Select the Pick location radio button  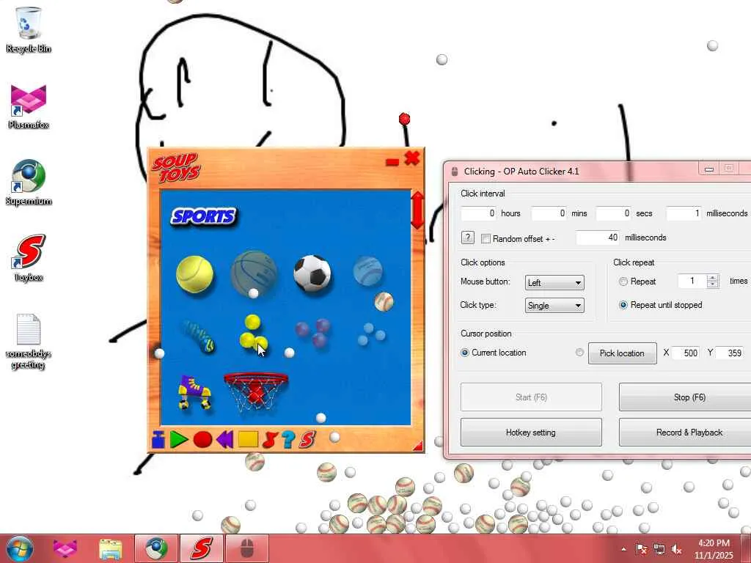point(579,353)
